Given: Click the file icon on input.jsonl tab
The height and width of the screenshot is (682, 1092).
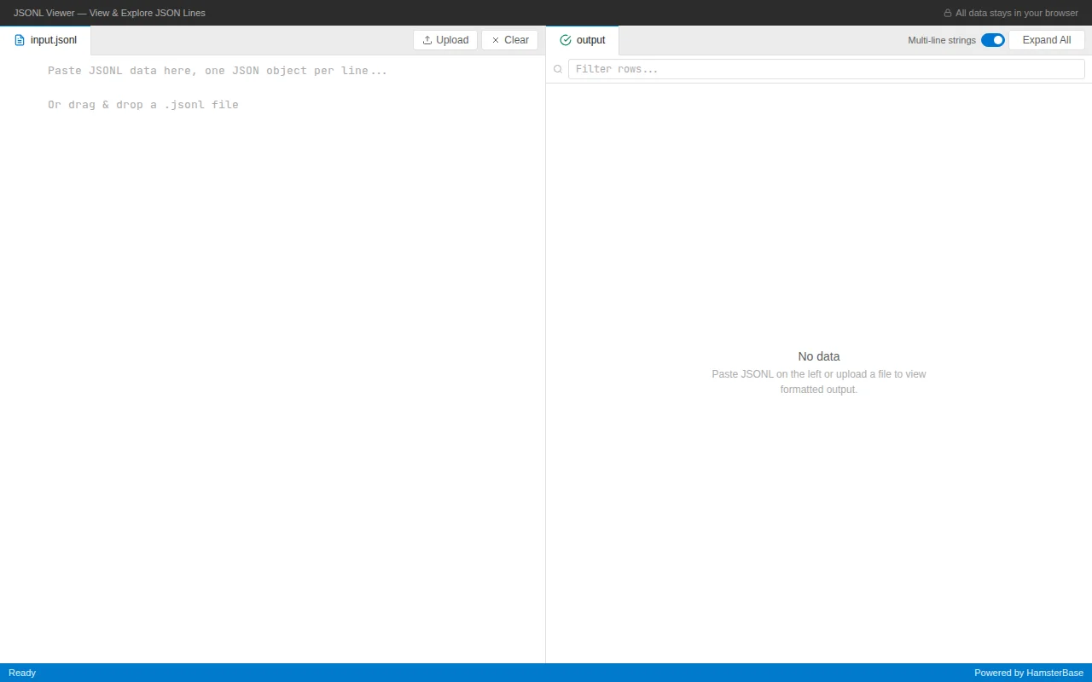Looking at the screenshot, I should (20, 40).
